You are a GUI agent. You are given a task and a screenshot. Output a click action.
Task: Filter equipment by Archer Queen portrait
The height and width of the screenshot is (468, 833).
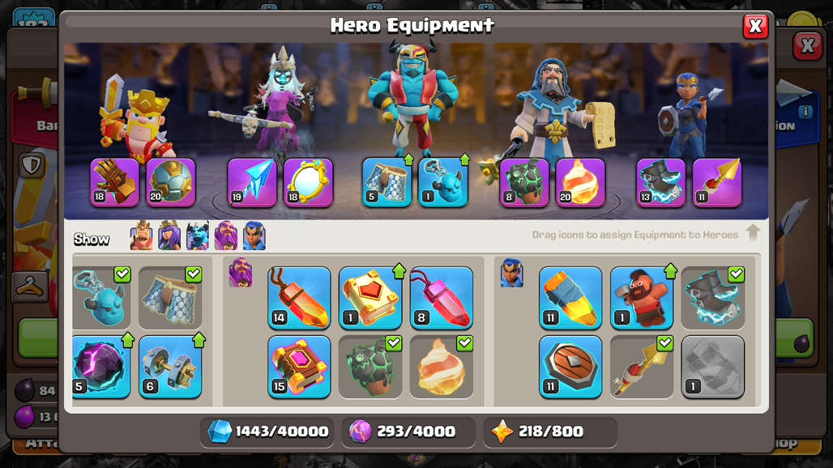coord(169,235)
